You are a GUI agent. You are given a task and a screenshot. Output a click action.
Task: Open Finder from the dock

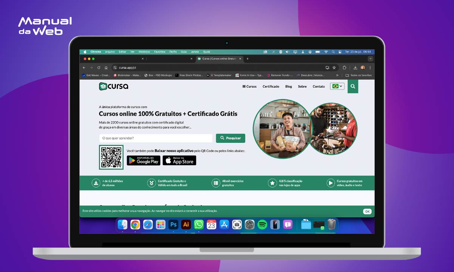tap(122, 224)
